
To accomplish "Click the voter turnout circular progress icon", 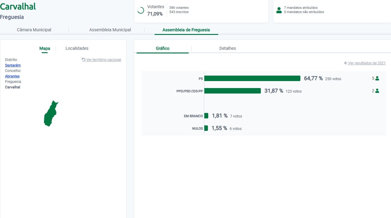I will (x=141, y=10).
